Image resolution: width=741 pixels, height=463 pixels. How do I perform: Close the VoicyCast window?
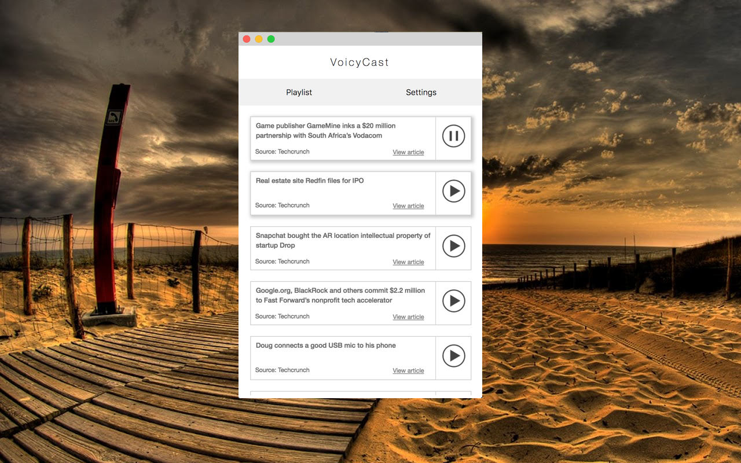point(247,39)
